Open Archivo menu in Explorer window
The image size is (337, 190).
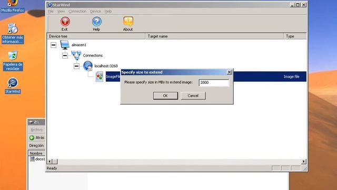point(36,129)
